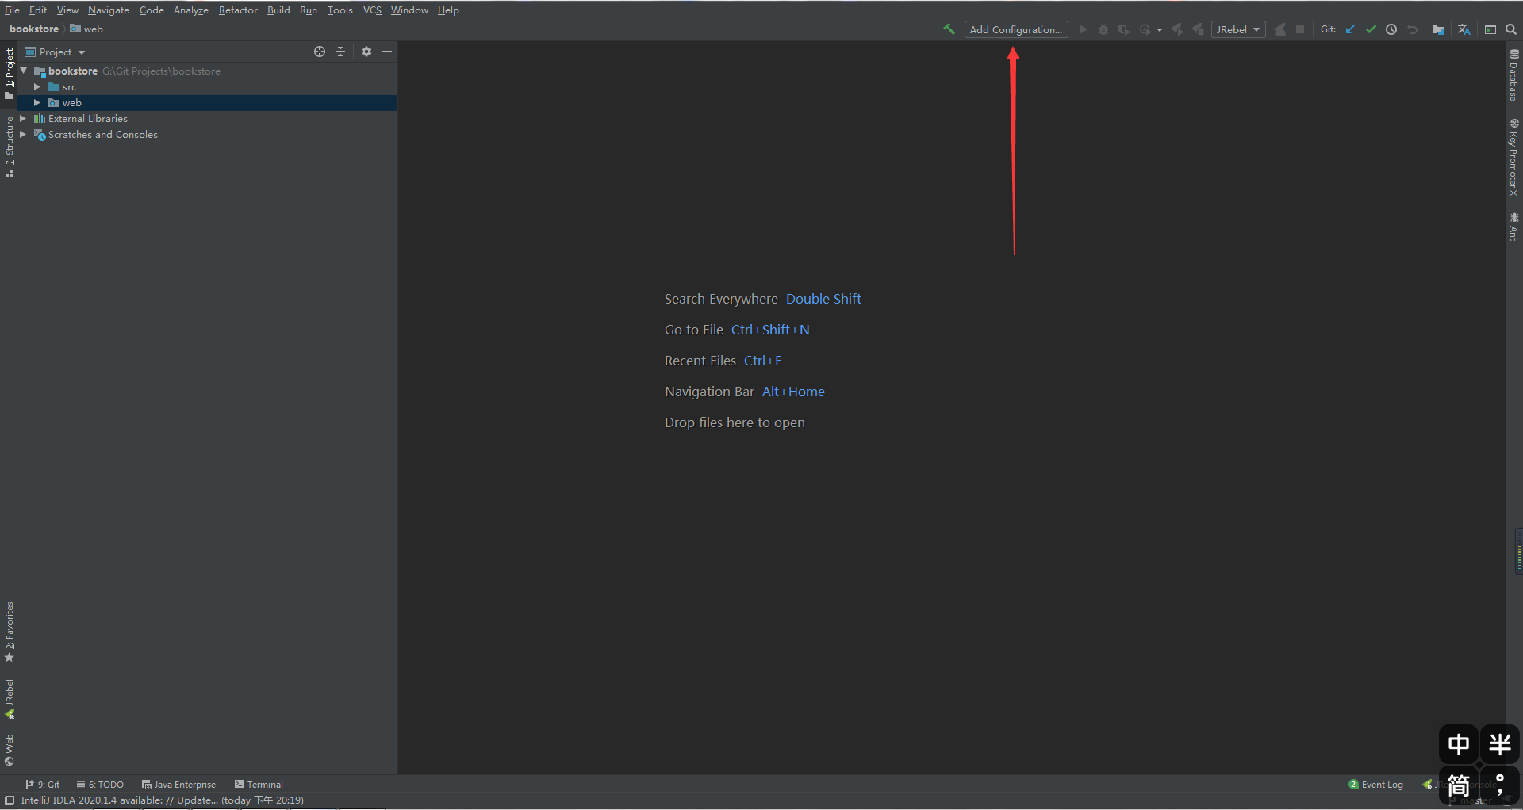
Task: Click the Git Rollback undo icon
Action: pos(1412,29)
